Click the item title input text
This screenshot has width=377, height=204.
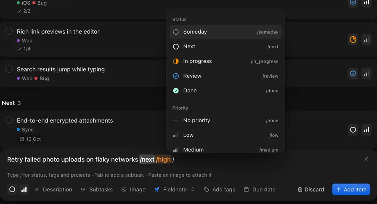click(x=72, y=160)
